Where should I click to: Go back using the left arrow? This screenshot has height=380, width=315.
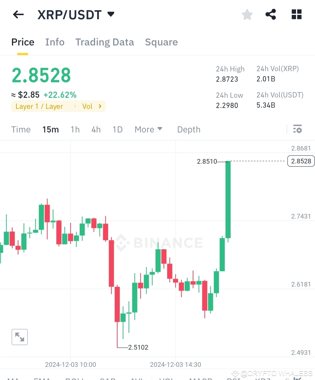[x=18, y=14]
